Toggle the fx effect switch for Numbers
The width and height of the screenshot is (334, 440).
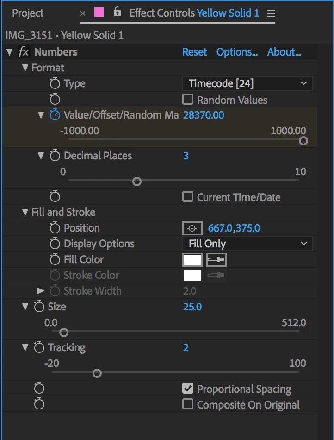pos(23,52)
